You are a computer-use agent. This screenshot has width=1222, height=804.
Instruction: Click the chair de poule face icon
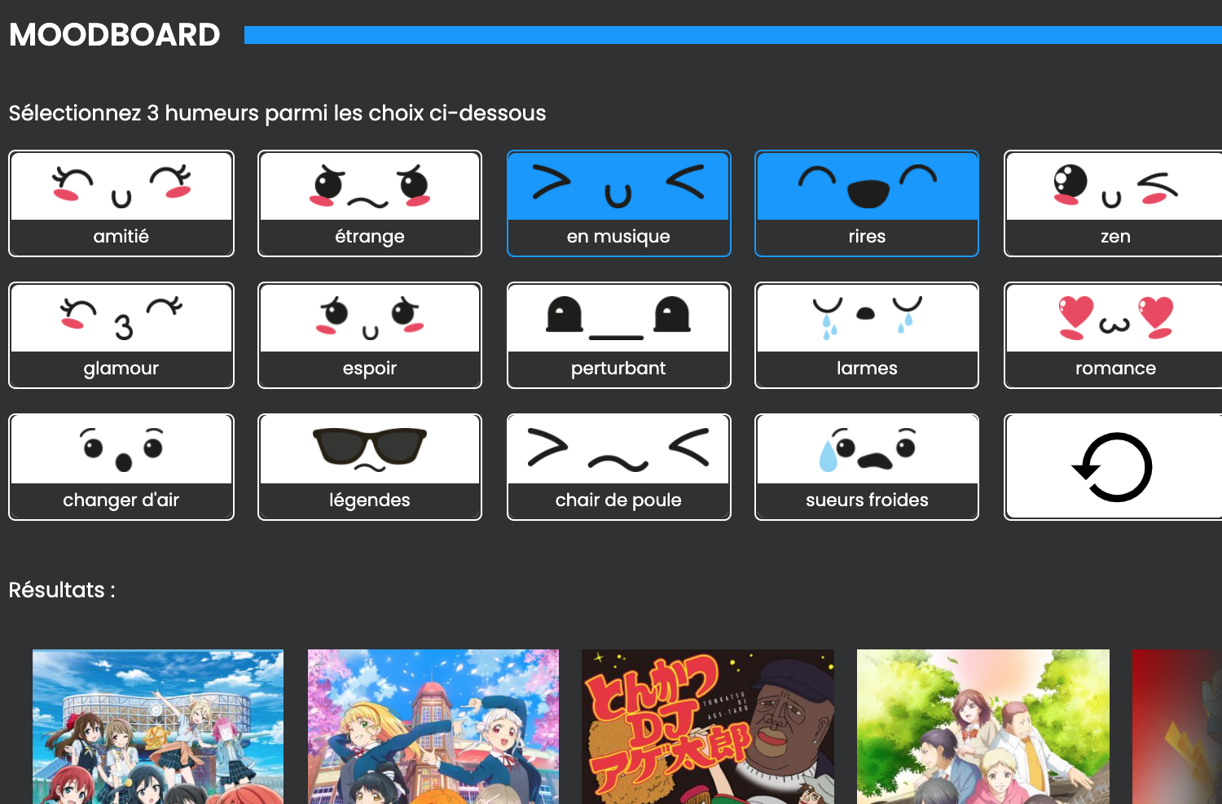pos(619,450)
